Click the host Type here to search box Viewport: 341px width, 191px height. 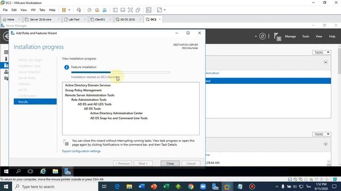click(55, 187)
